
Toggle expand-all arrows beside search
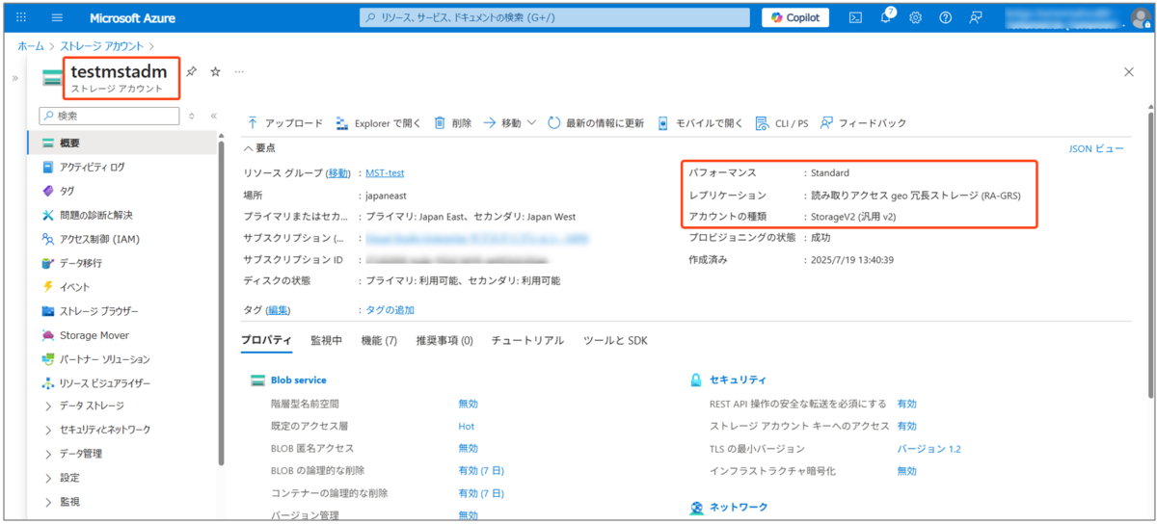point(191,116)
